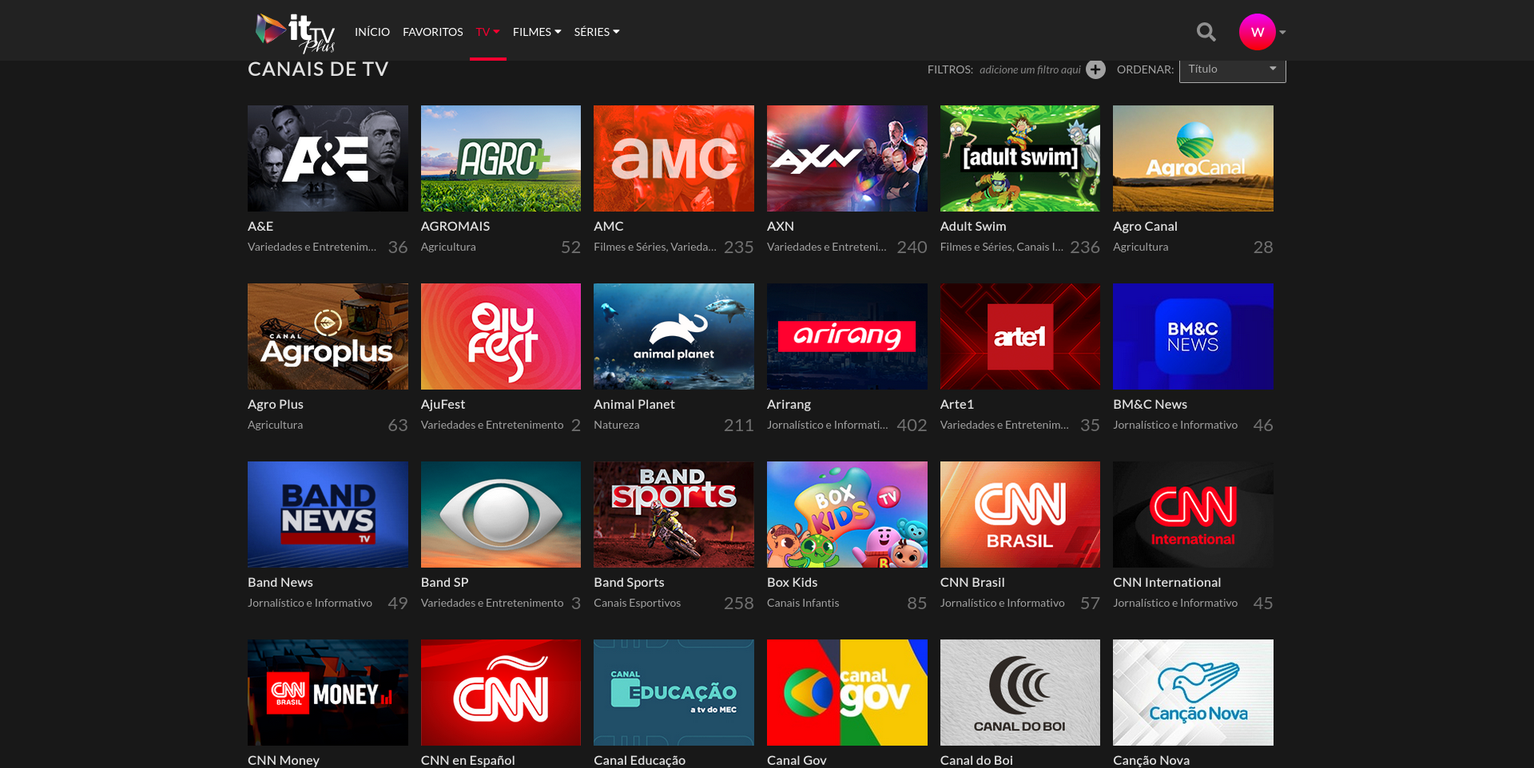Open the Band SP channel thumbnail
This screenshot has width=1534, height=768.
[x=501, y=514]
